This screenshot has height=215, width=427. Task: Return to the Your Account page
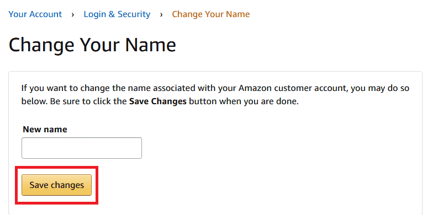coord(35,14)
